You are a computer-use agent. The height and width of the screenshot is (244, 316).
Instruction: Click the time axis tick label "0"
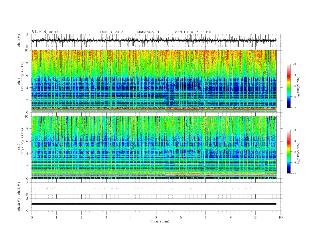coord(32,217)
